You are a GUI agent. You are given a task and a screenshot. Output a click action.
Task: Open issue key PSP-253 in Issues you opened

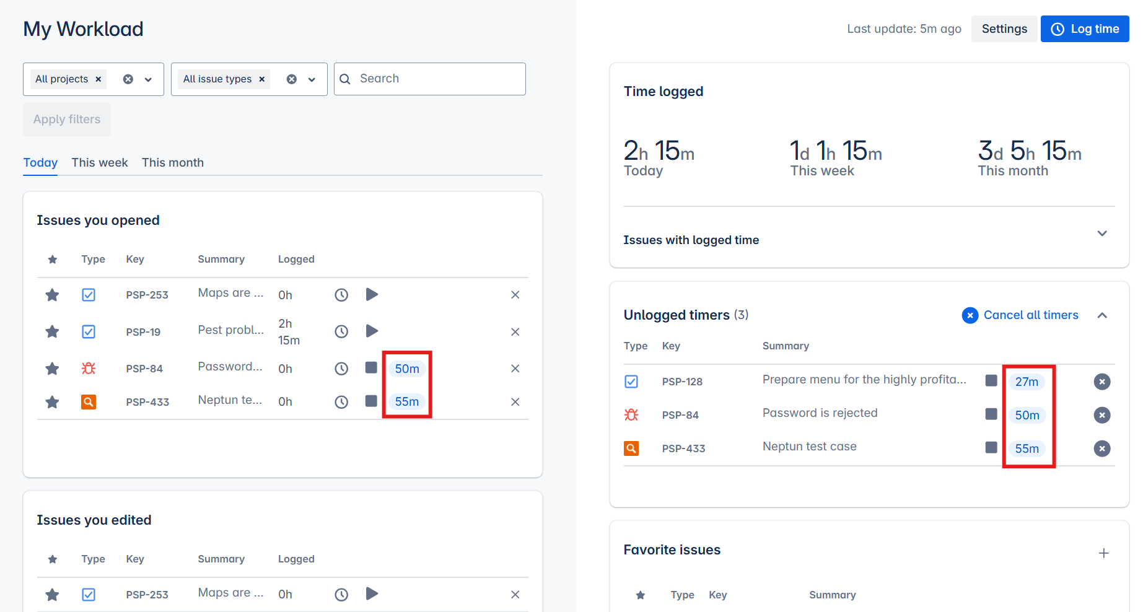(x=147, y=295)
